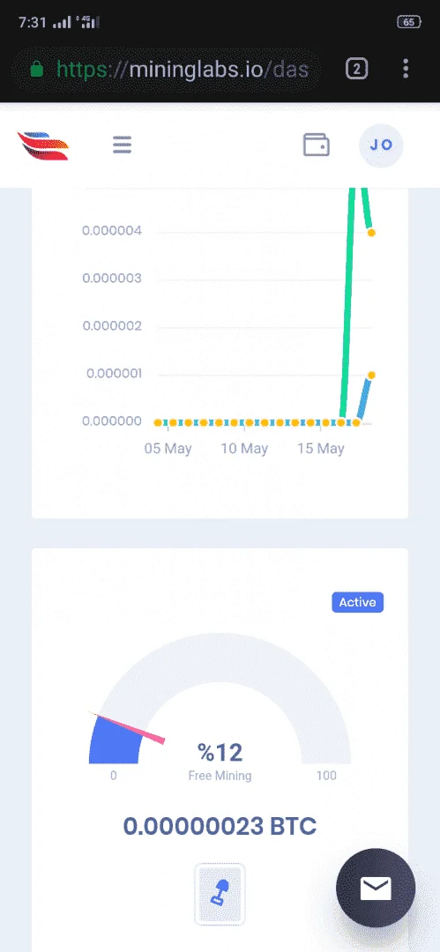The width and height of the screenshot is (440, 952).
Task: Tap the mininglabs.io address bar
Action: coord(168,70)
